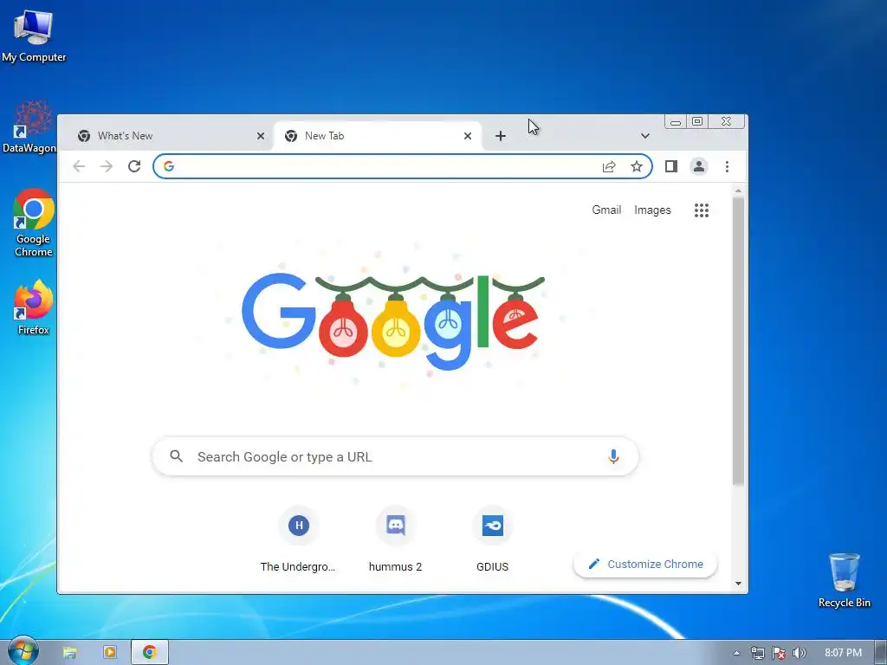Screen dimensions: 887x665
Task: Open the Images link
Action: (x=652, y=210)
